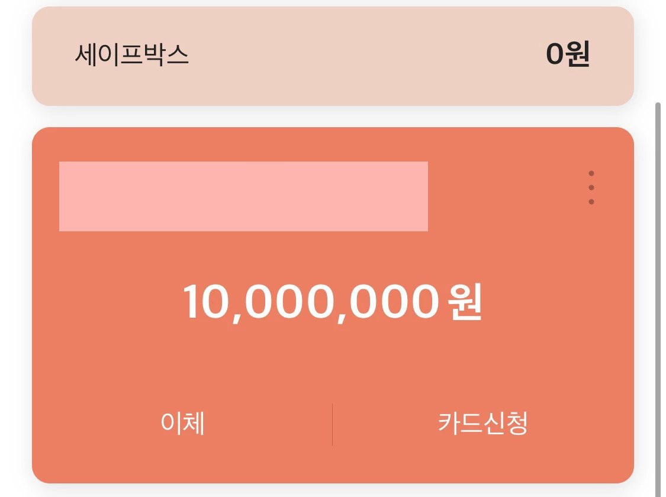Click orange card space above the balance
Viewport: 666px width, 497px height.
point(332,254)
